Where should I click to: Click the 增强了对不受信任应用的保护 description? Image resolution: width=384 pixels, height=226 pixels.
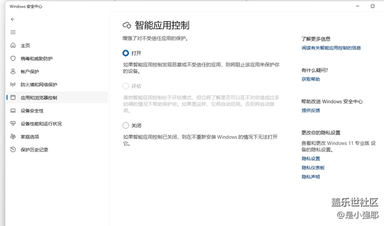[x=155, y=38]
